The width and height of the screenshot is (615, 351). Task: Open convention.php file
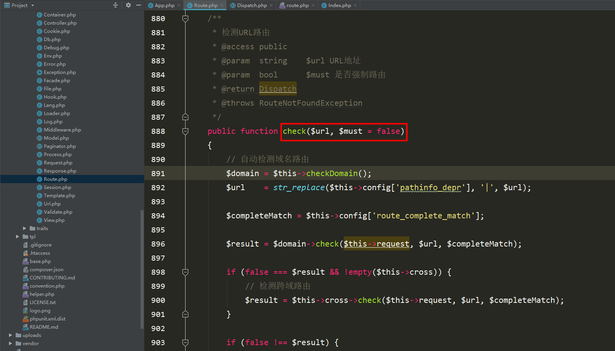click(47, 286)
